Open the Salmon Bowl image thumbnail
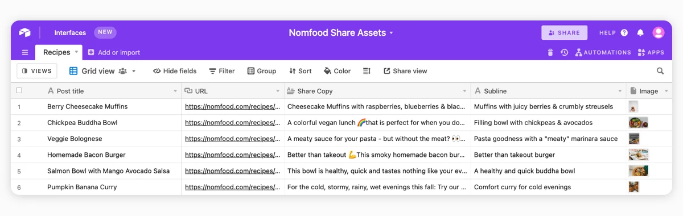 pos(638,171)
